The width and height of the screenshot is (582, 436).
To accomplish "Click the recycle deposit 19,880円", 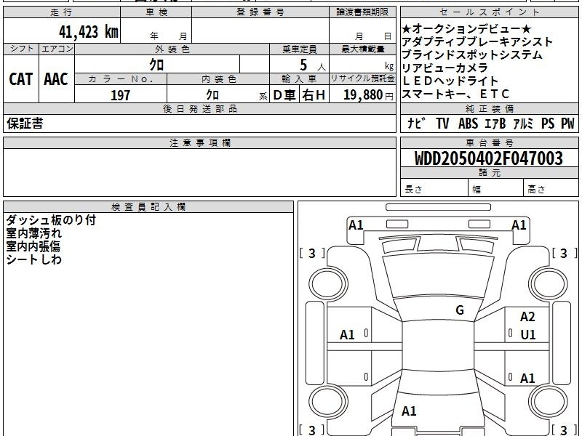I will point(368,95).
